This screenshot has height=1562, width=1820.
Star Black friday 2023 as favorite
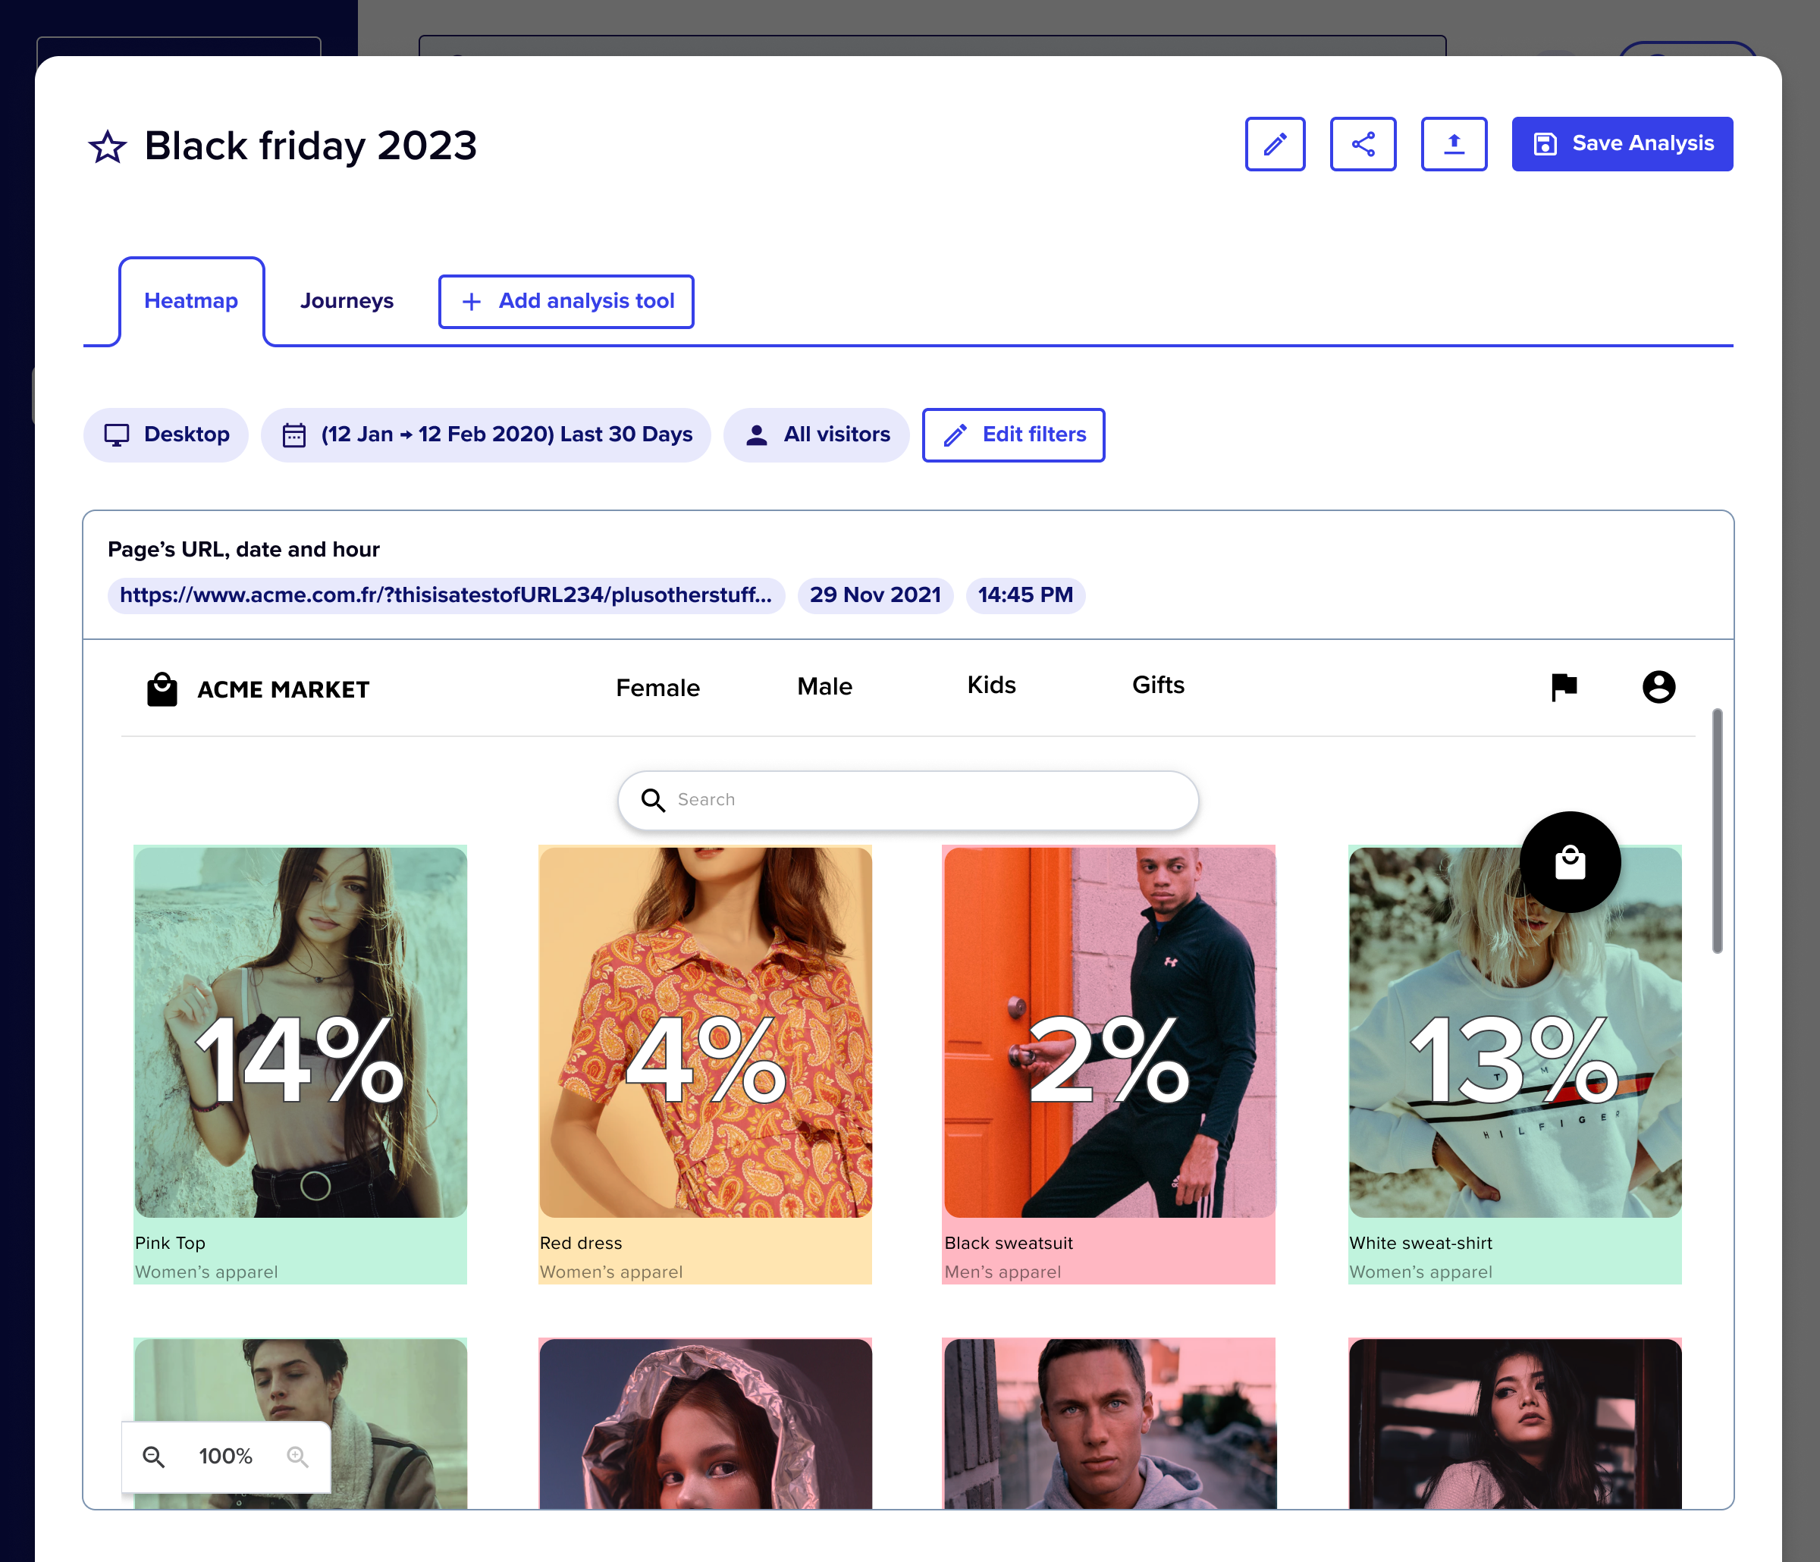tap(107, 146)
